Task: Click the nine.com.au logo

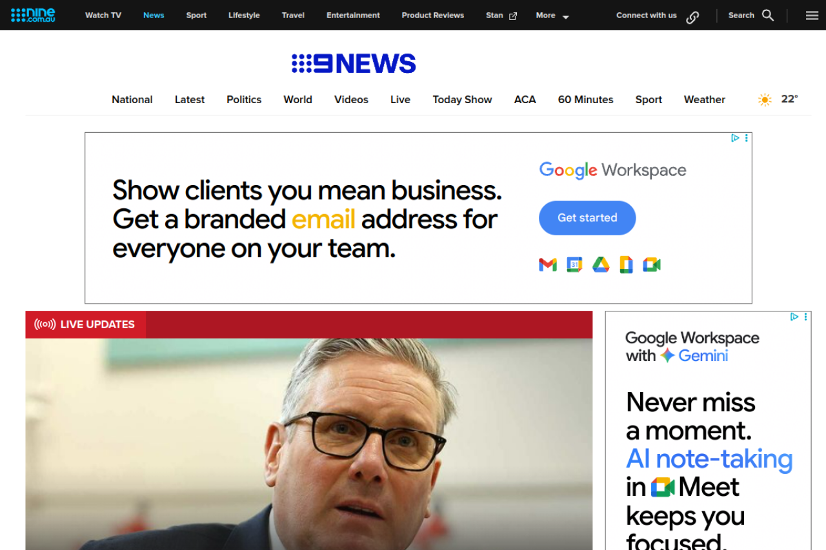Action: coord(33,15)
